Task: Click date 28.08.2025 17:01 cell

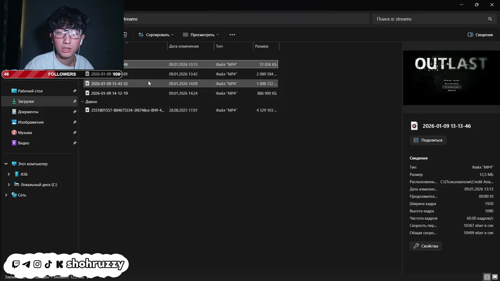Action: click(x=183, y=110)
